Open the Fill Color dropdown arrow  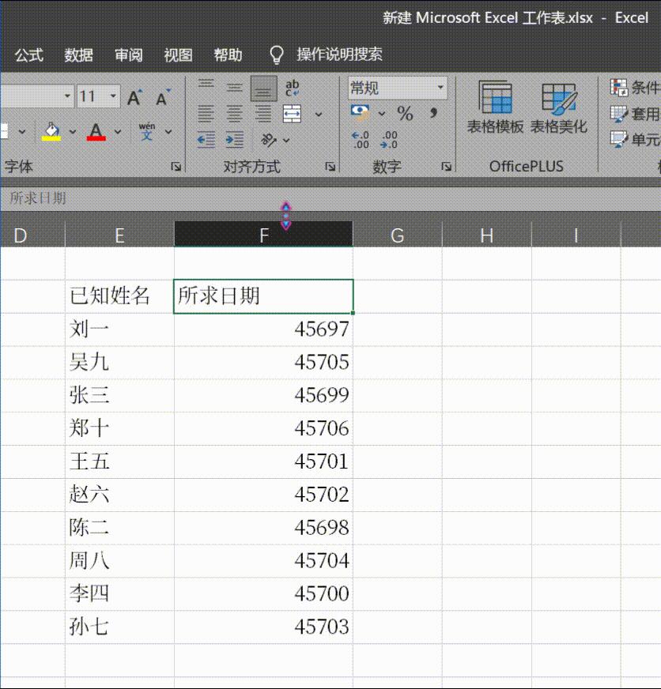point(74,130)
